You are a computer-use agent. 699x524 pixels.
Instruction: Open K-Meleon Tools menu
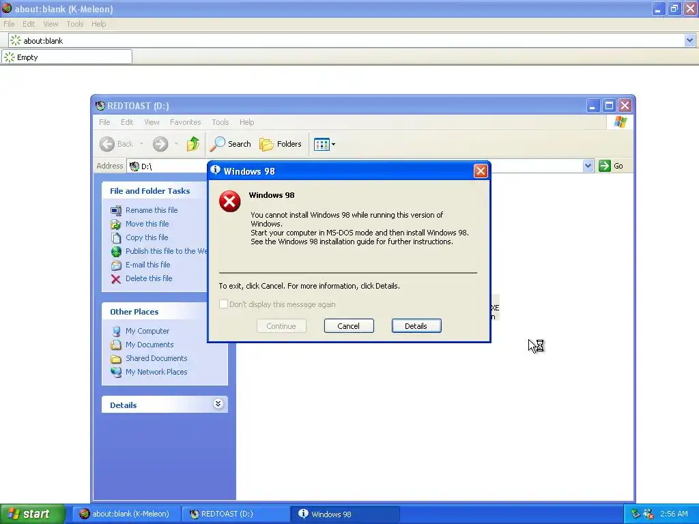pos(75,24)
